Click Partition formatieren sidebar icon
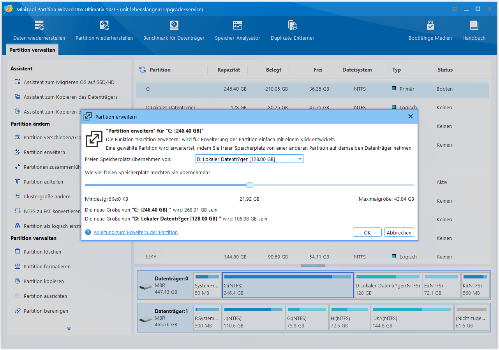The image size is (499, 350). [x=17, y=266]
